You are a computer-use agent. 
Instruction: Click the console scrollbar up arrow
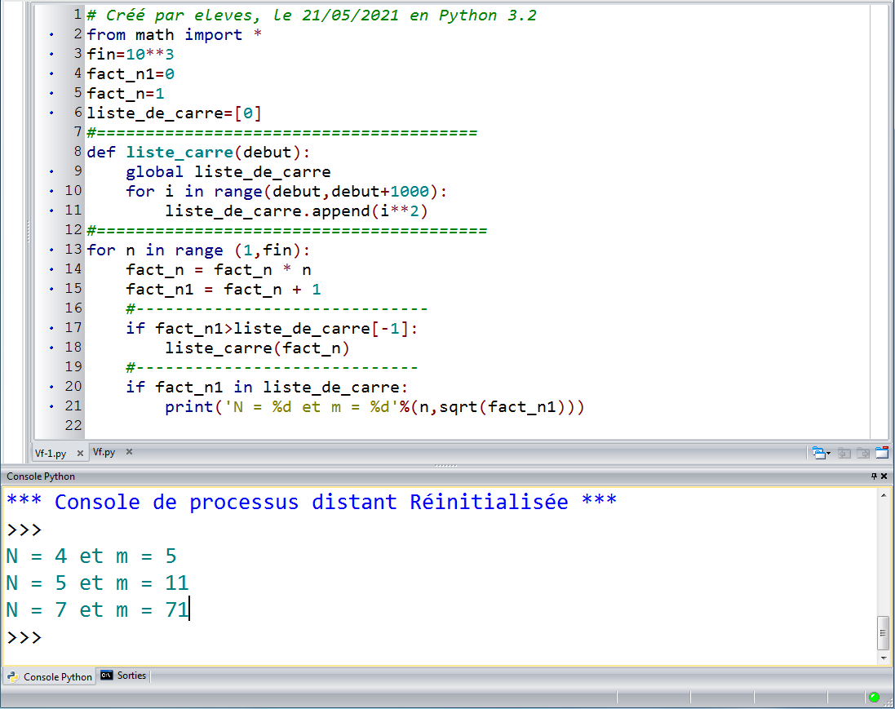(882, 496)
